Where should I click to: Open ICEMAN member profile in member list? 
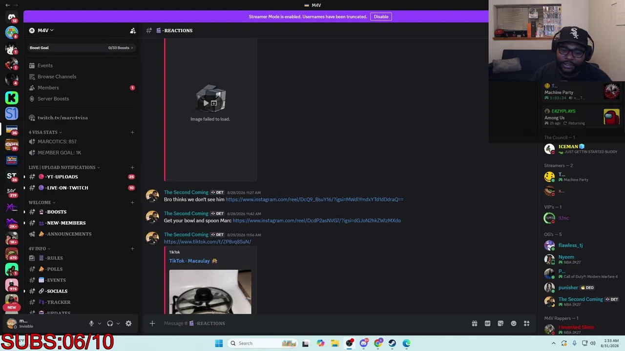[581, 149]
